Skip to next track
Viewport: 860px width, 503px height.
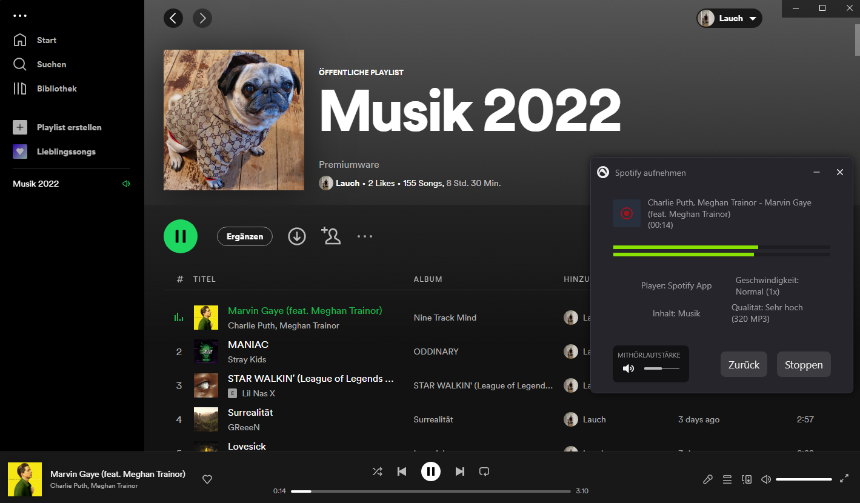pyautogui.click(x=460, y=471)
